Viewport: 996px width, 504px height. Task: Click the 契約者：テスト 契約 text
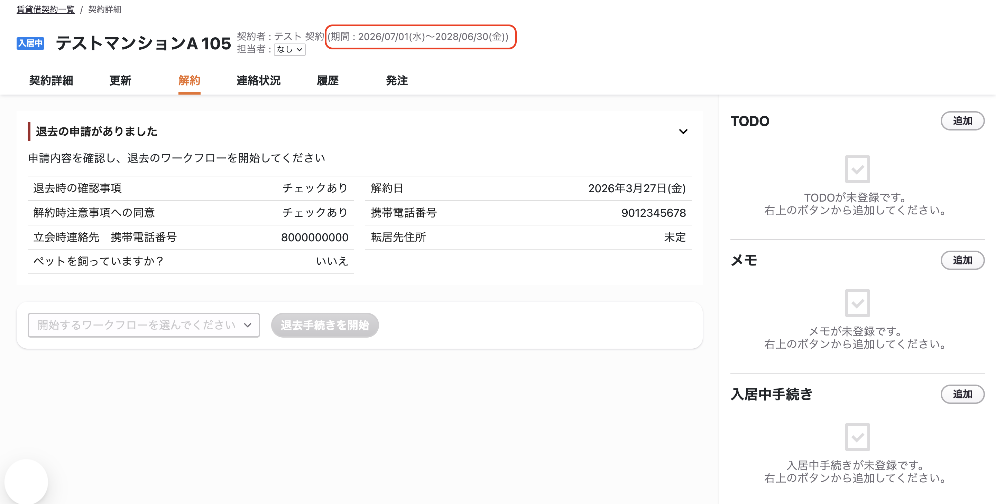point(280,36)
